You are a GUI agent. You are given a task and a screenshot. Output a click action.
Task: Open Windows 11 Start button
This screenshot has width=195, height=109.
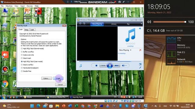pos(32,106)
